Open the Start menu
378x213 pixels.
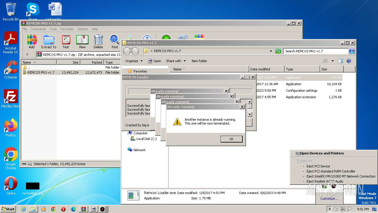8,209
